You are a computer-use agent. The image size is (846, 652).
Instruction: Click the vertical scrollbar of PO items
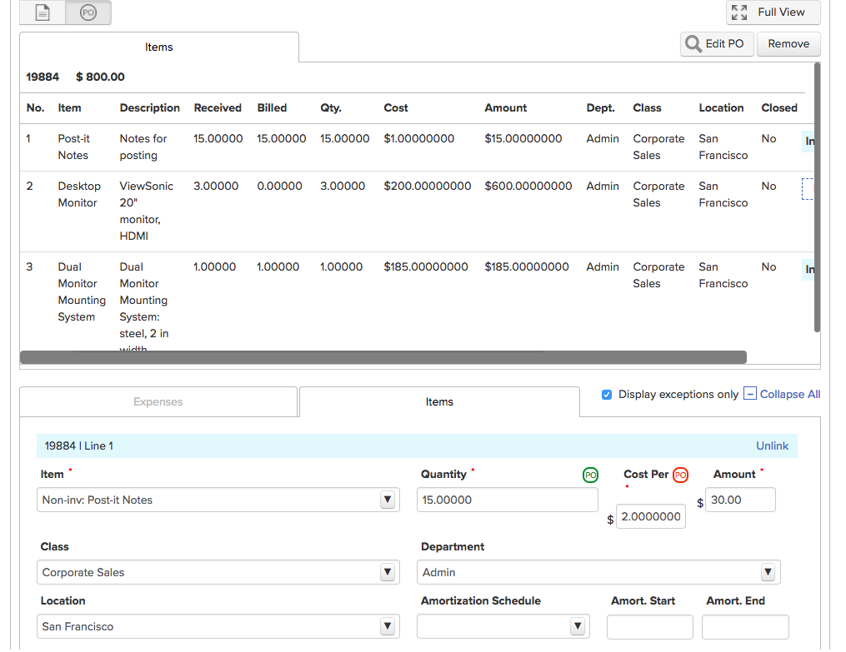pos(817,197)
